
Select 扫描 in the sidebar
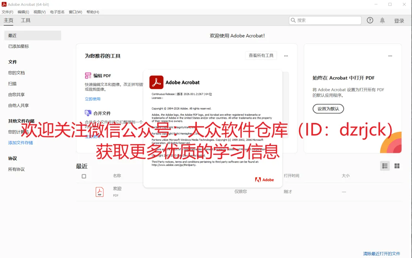point(12,84)
